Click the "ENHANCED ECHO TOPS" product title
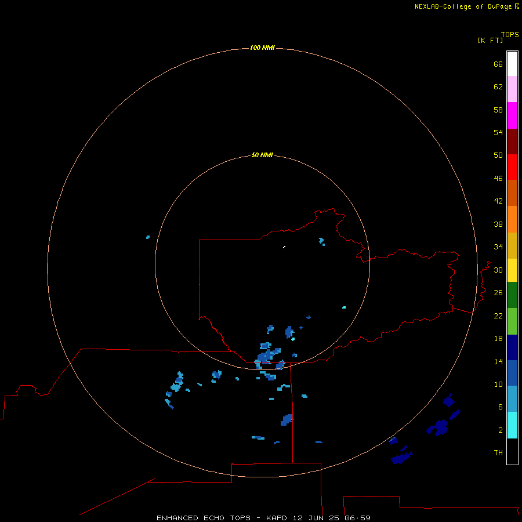The width and height of the screenshot is (522, 522). [204, 518]
